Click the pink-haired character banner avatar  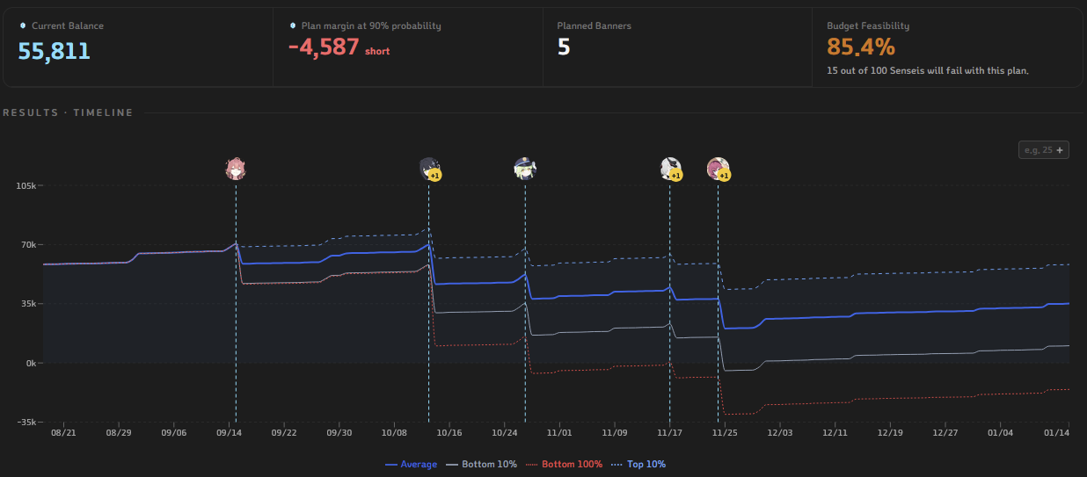click(235, 169)
